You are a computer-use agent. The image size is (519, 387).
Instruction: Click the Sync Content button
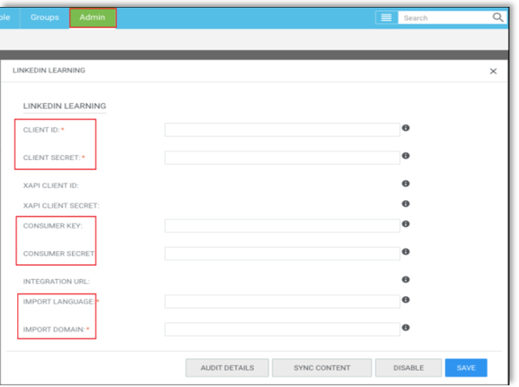coord(322,367)
